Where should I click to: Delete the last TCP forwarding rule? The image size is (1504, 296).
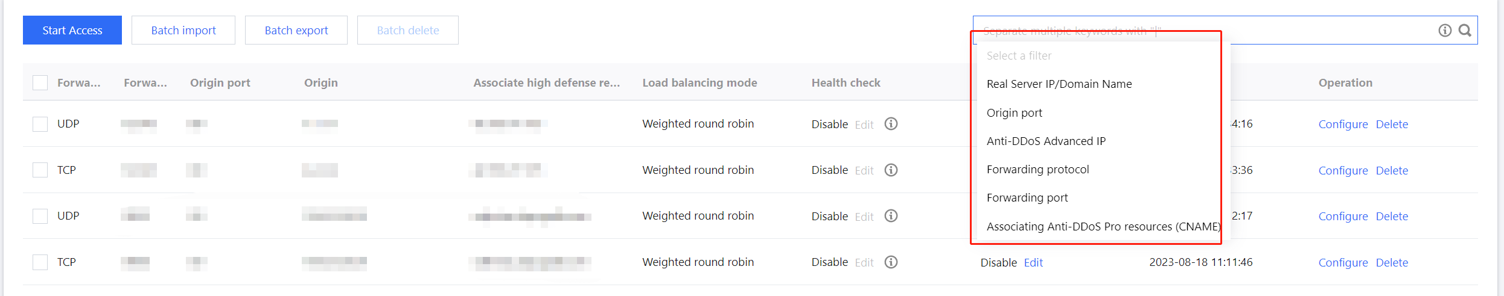[x=1392, y=263]
